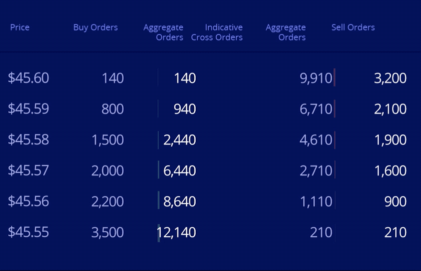This screenshot has height=271, width=421.
Task: Select the 12,140 aggregate buy orders value
Action: pos(176,233)
